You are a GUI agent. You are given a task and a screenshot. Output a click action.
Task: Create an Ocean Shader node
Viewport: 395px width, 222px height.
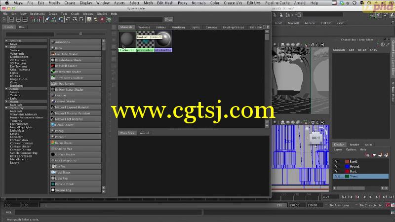pos(76,125)
